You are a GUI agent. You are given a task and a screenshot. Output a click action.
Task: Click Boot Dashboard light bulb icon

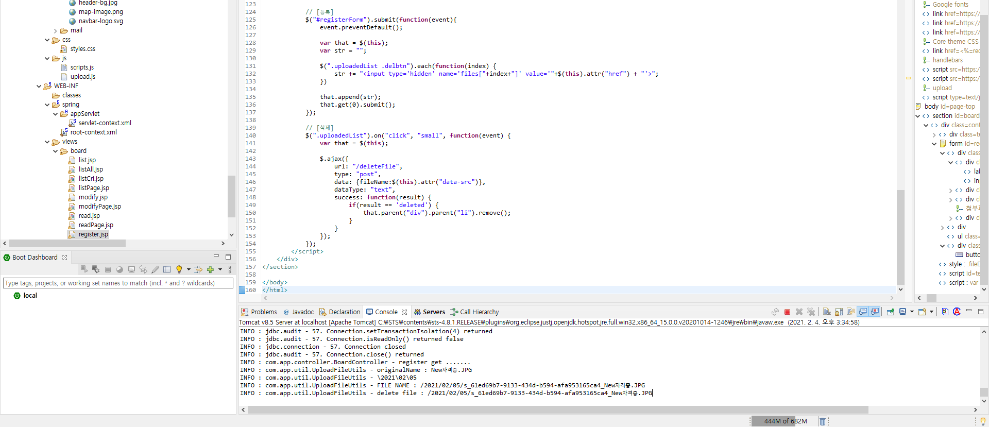click(179, 269)
